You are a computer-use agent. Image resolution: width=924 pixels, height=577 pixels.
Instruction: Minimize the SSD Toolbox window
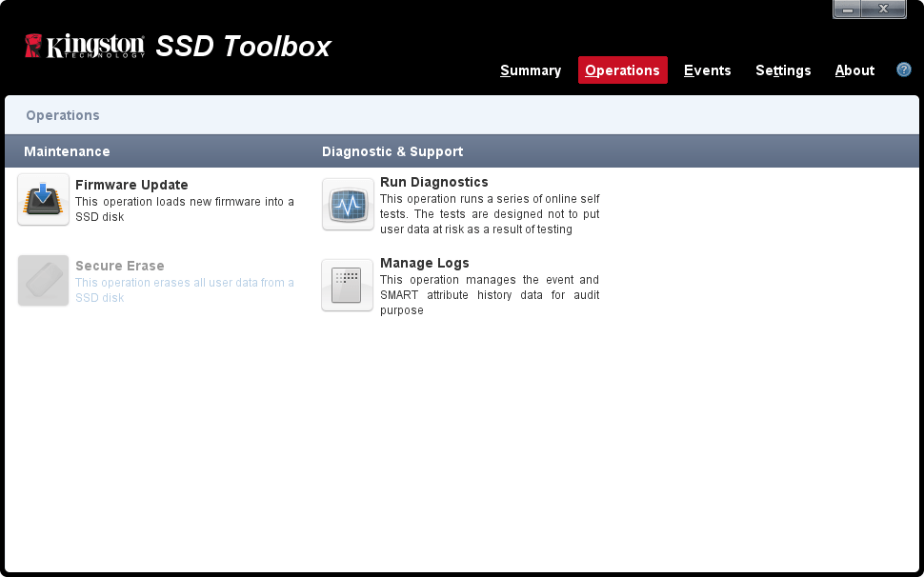pyautogui.click(x=848, y=9)
